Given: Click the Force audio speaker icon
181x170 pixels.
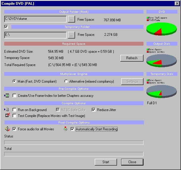Looking at the screenshot, I should coord(7,129).
